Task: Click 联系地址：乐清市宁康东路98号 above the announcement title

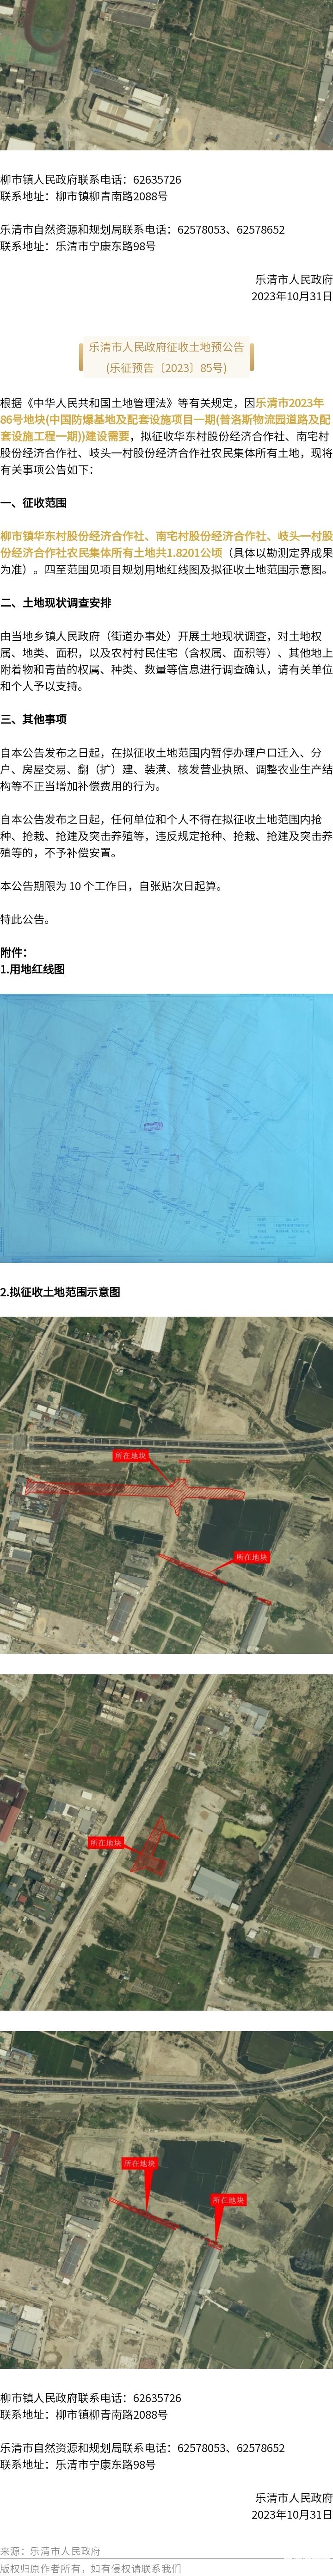Action: point(78,246)
